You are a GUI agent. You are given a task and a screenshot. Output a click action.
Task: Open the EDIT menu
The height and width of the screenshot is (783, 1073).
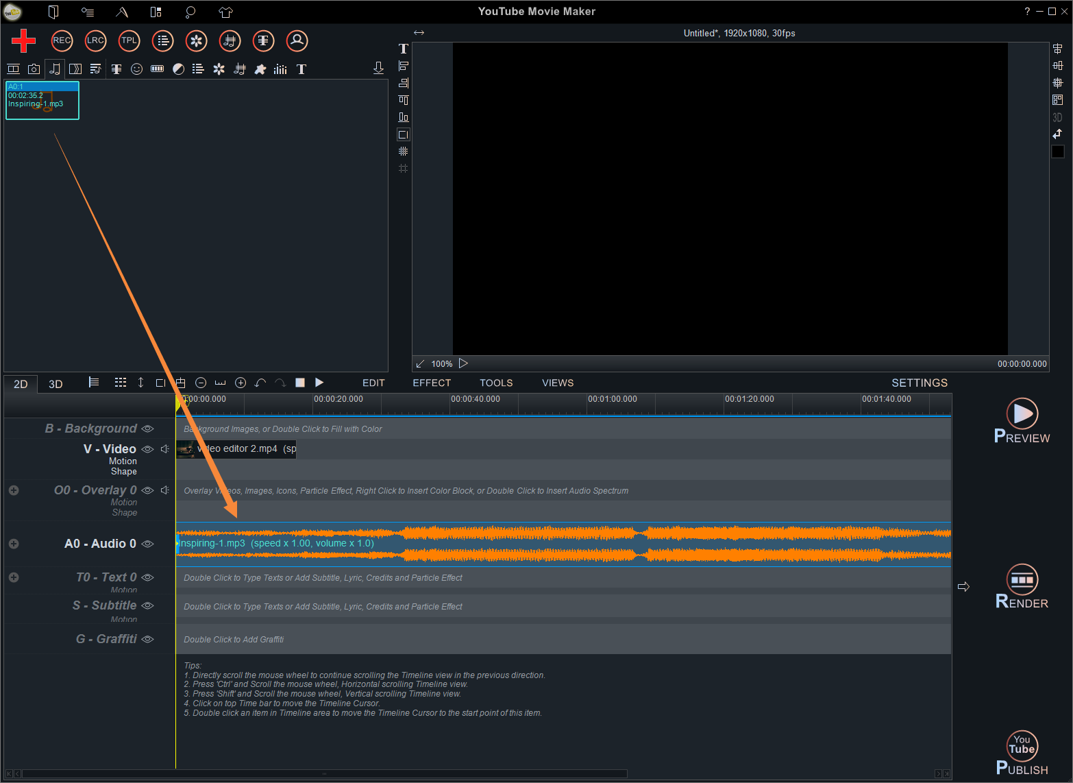(373, 383)
